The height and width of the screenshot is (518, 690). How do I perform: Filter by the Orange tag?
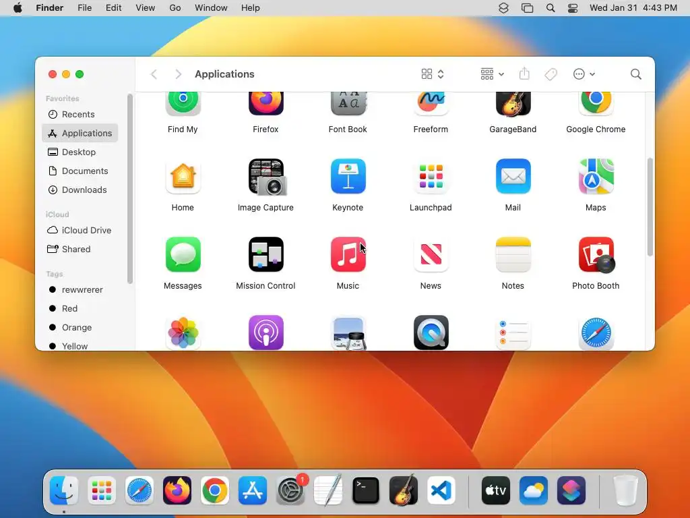pos(80,328)
